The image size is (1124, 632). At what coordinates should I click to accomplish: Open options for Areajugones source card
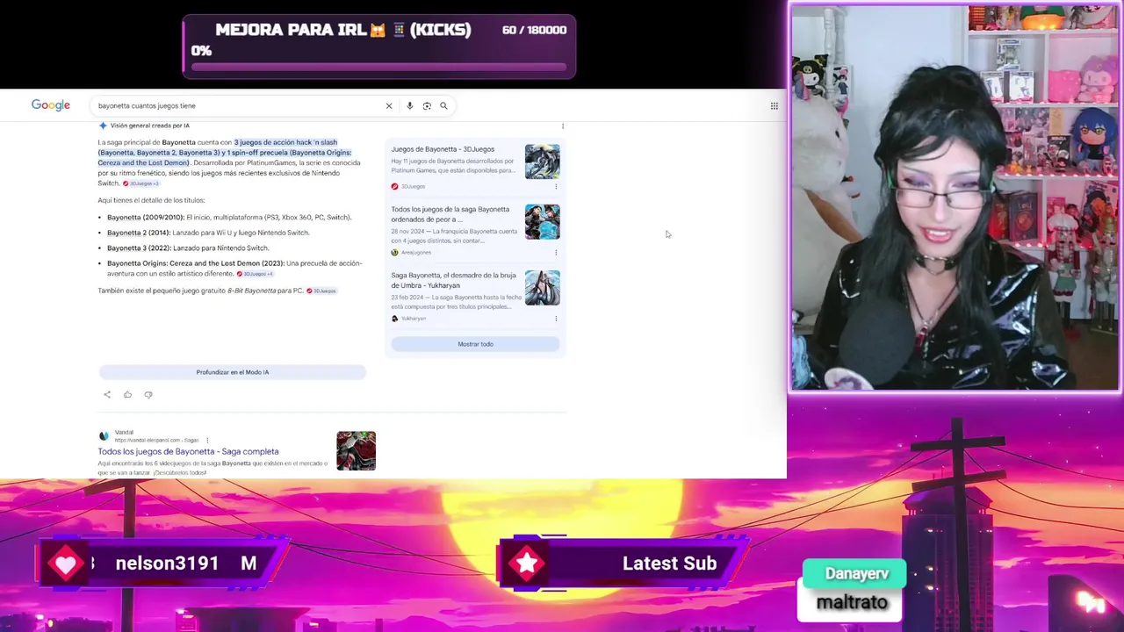click(x=556, y=252)
